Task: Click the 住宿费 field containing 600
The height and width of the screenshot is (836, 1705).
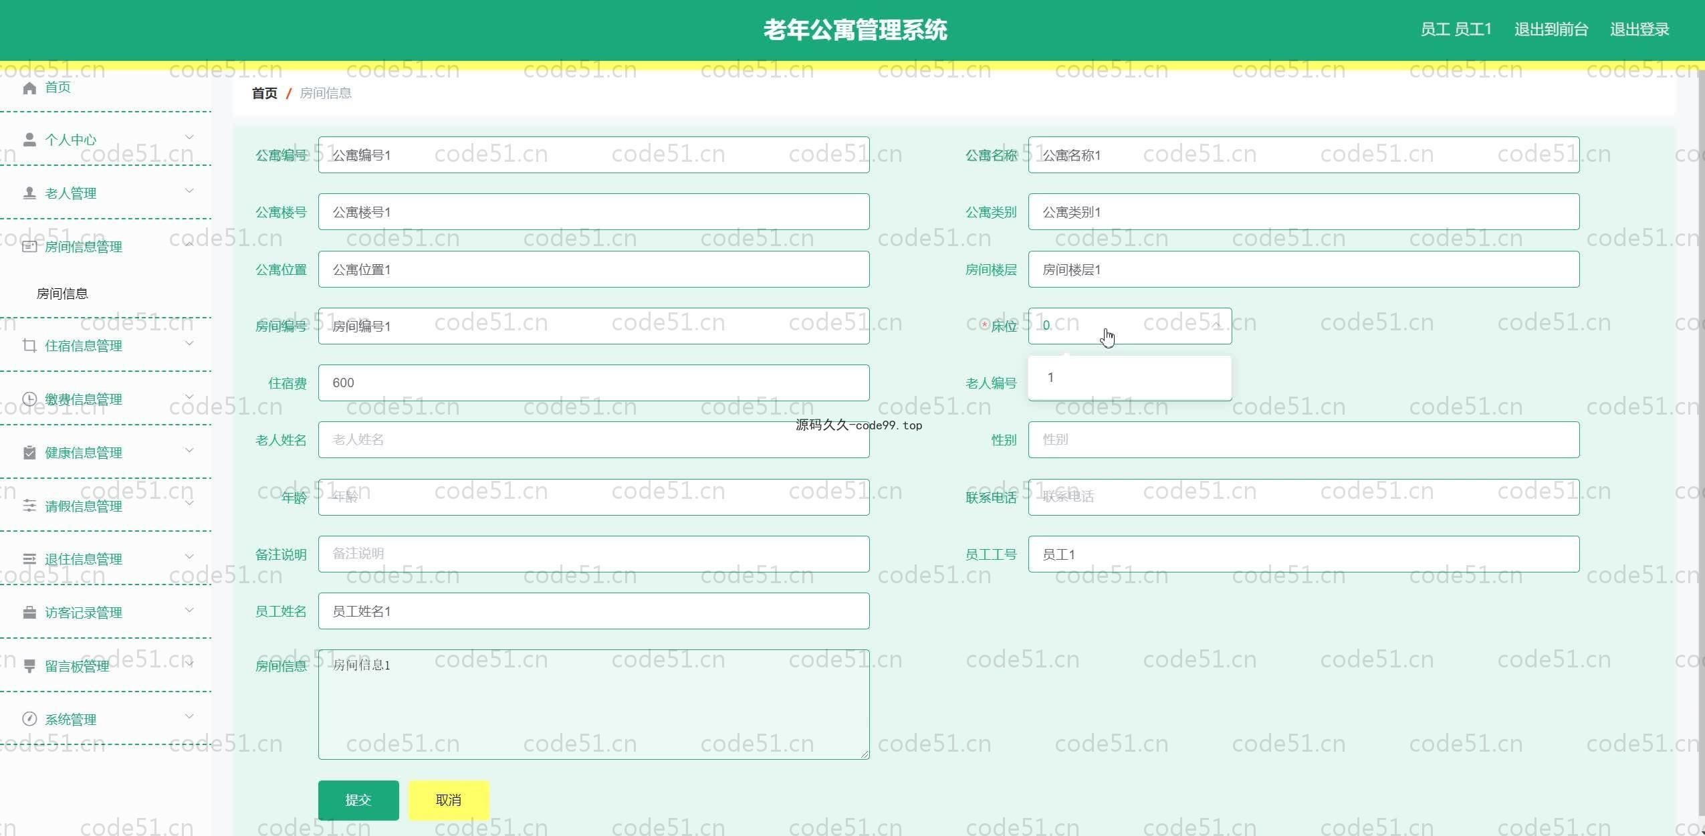Action: point(594,383)
